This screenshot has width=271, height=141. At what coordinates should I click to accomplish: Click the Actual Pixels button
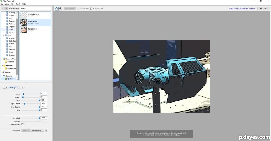pos(70,9)
